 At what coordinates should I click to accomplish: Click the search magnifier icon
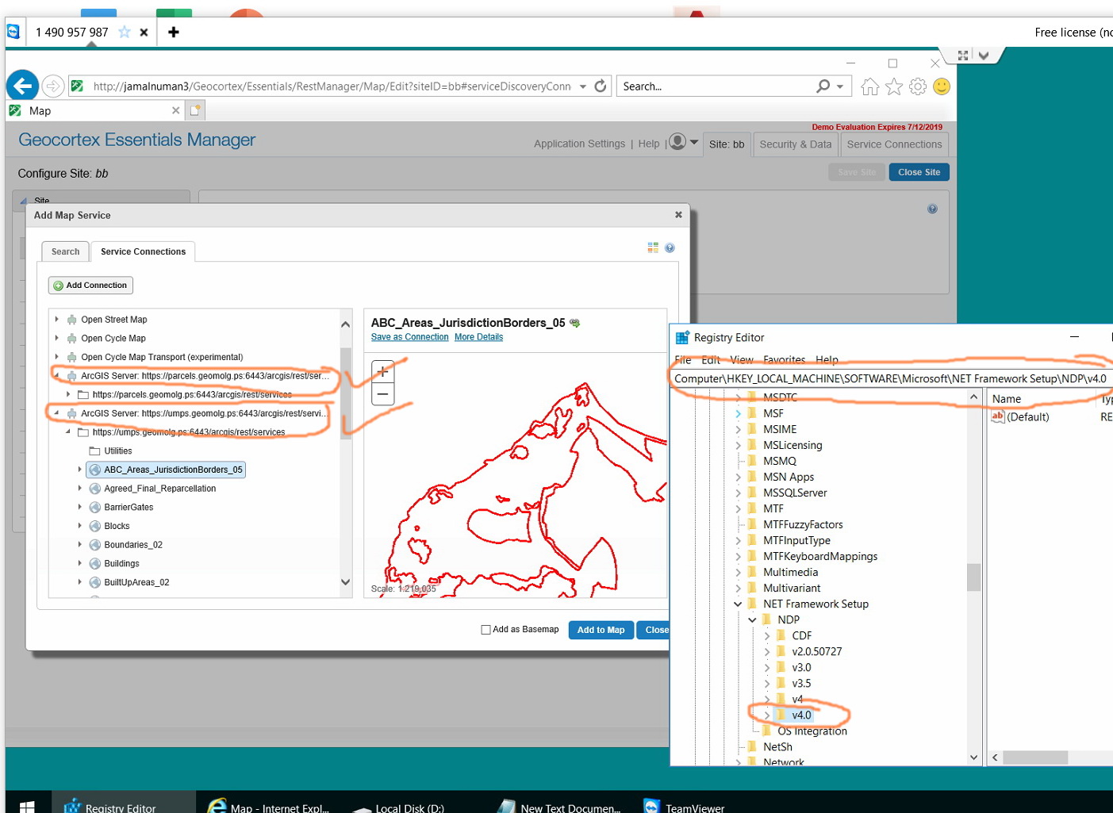(x=823, y=86)
